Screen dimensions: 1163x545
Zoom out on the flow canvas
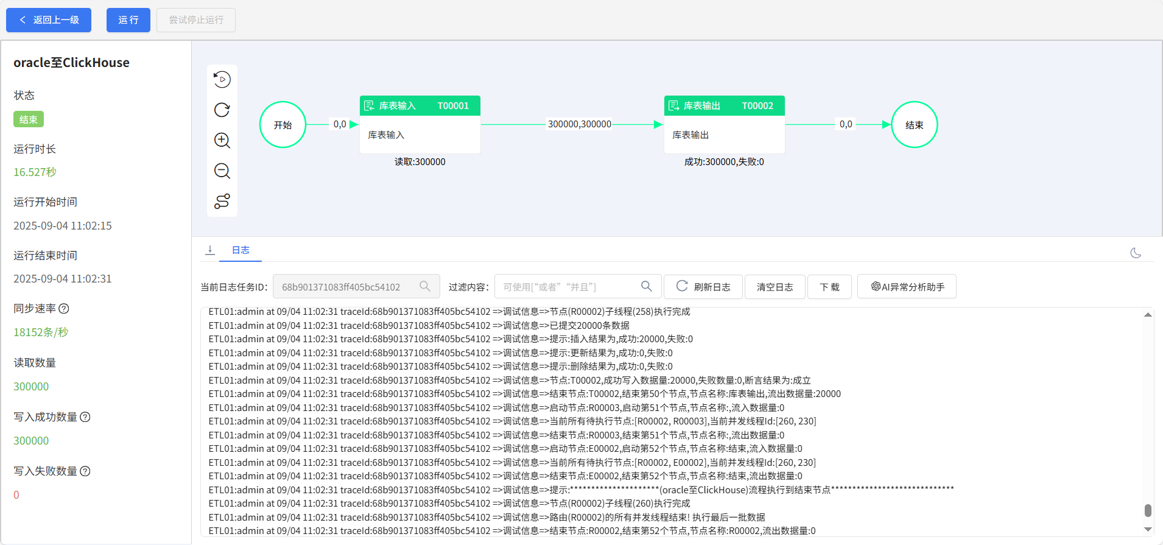222,171
